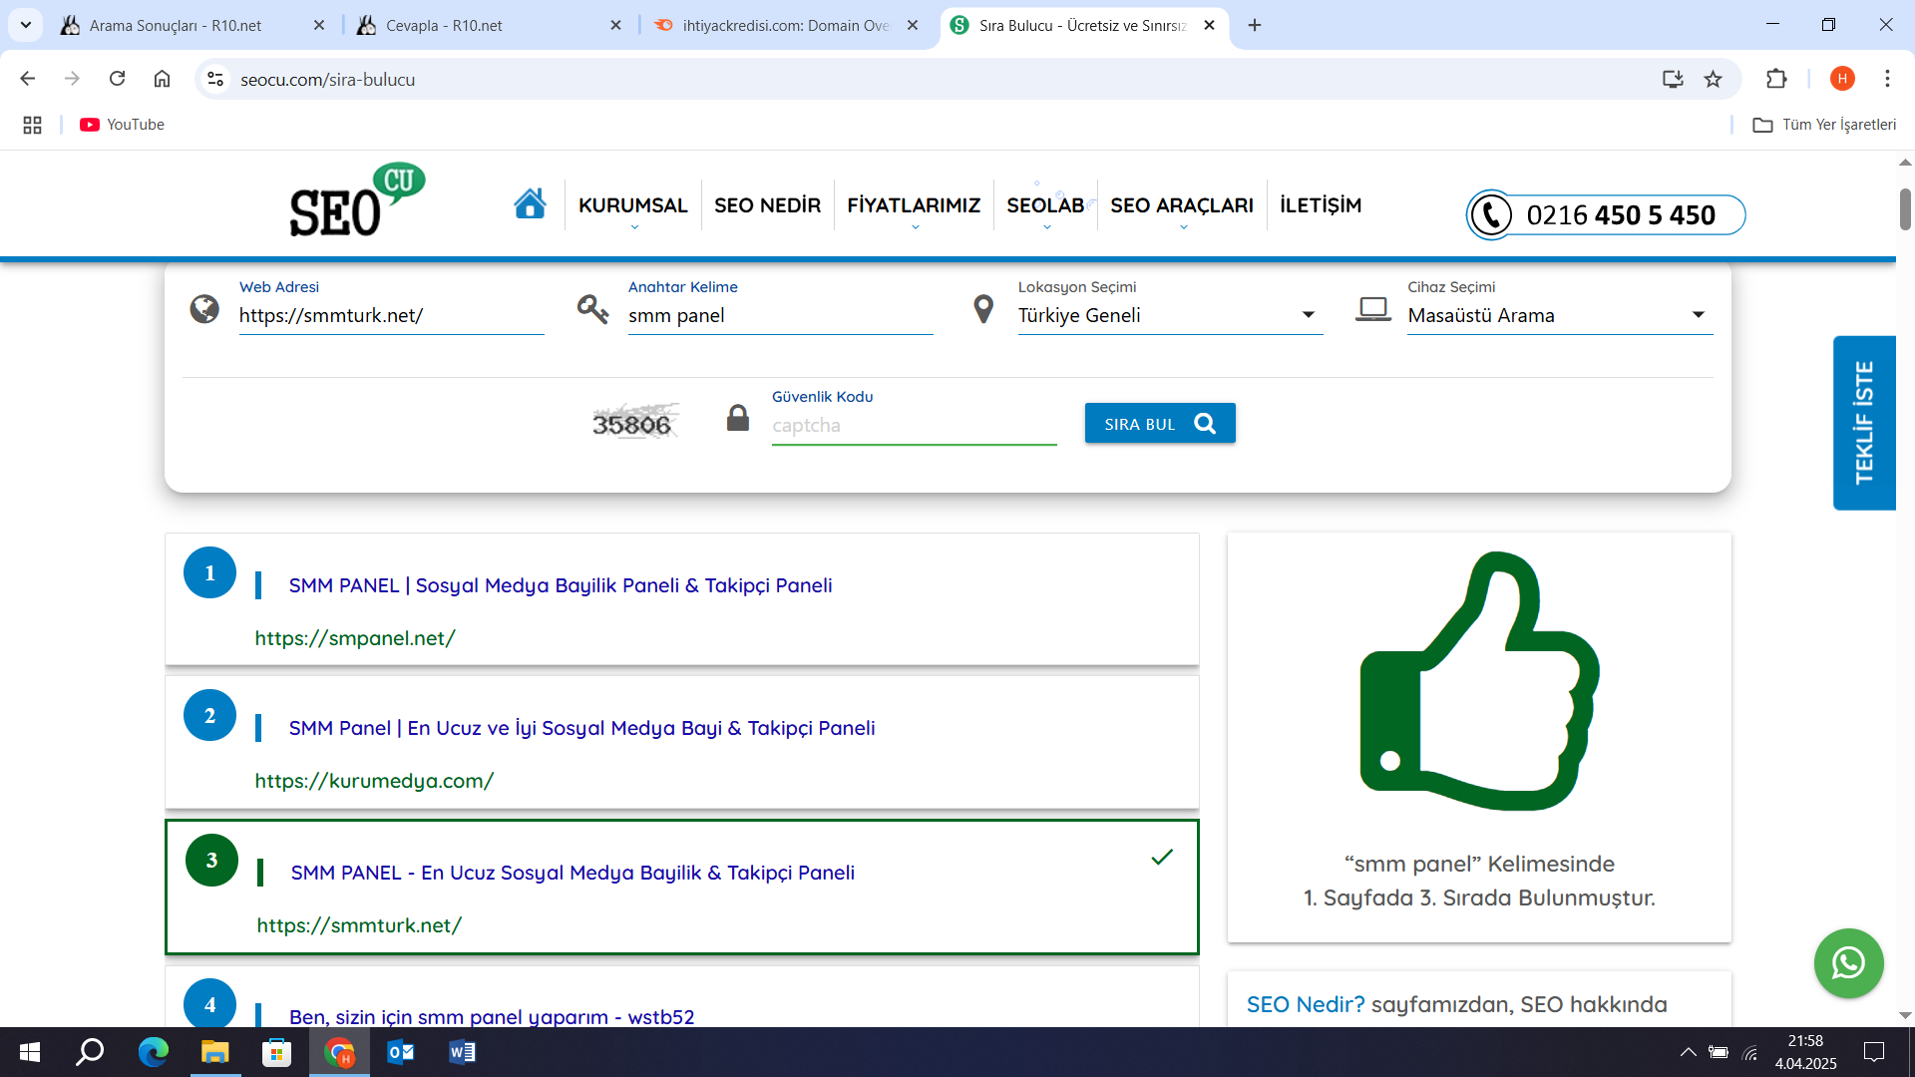The width and height of the screenshot is (1915, 1077).
Task: Open https://kurumedya.com/ link
Action: coord(374,781)
